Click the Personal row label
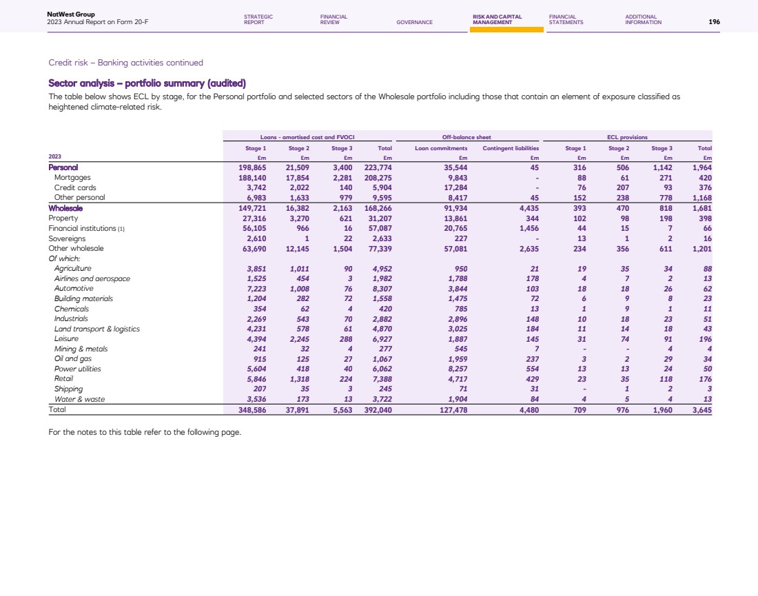Image resolution: width=758 pixels, height=596 pixels. point(63,167)
